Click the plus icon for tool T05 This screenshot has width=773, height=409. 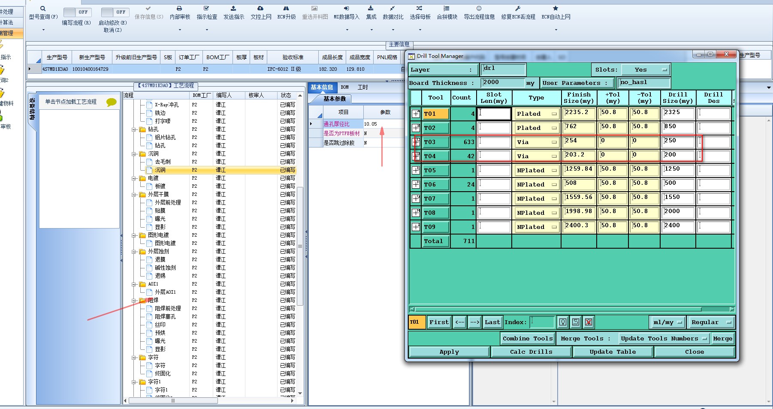tap(416, 170)
